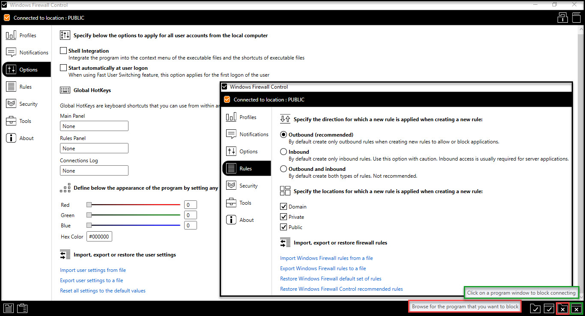Select Options tab in main window sidebar
The image size is (585, 316).
[27, 70]
